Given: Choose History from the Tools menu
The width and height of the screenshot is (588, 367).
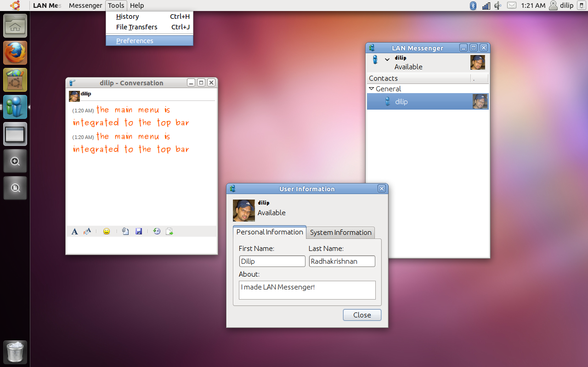Looking at the screenshot, I should (149, 17).
